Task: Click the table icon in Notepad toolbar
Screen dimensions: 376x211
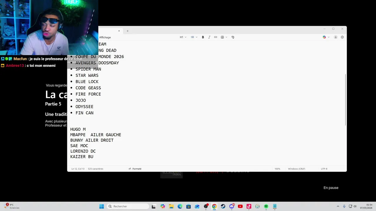Action: (x=222, y=37)
